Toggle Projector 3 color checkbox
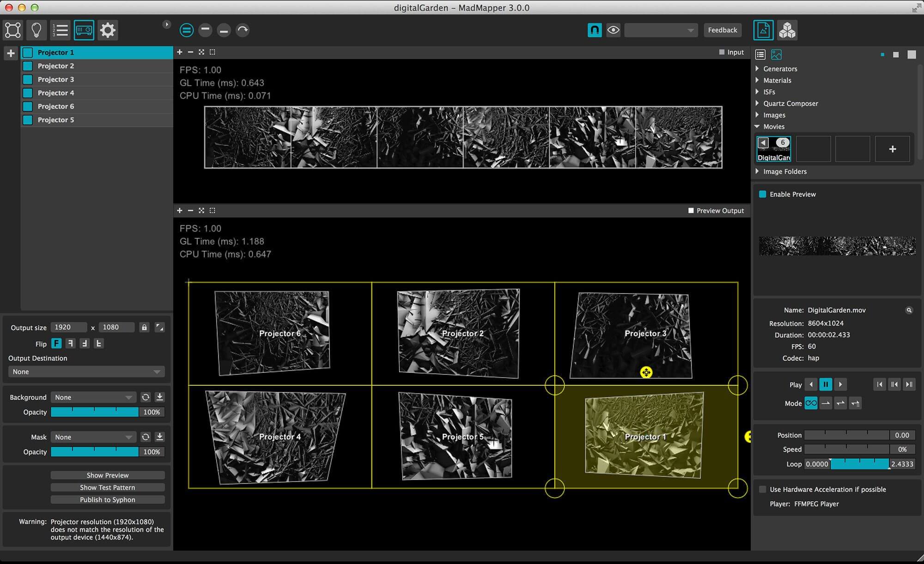 [28, 79]
